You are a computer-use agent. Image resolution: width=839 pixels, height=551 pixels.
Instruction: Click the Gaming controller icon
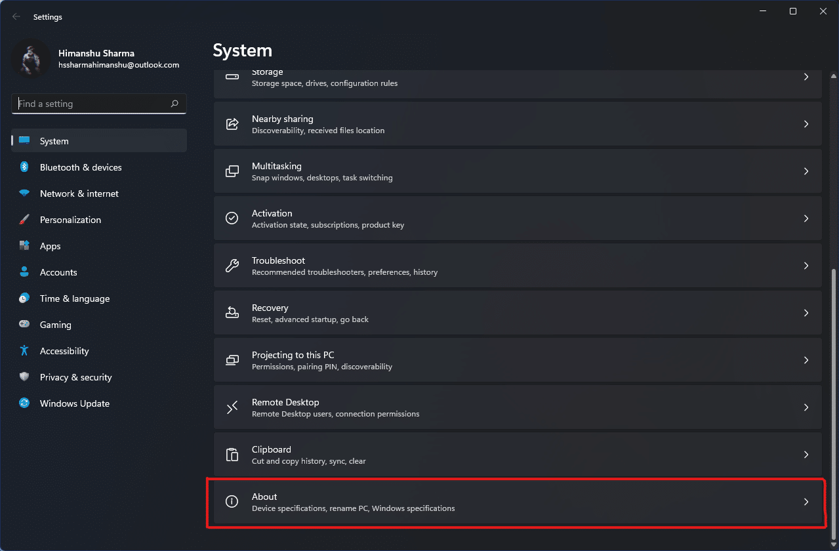tap(24, 325)
